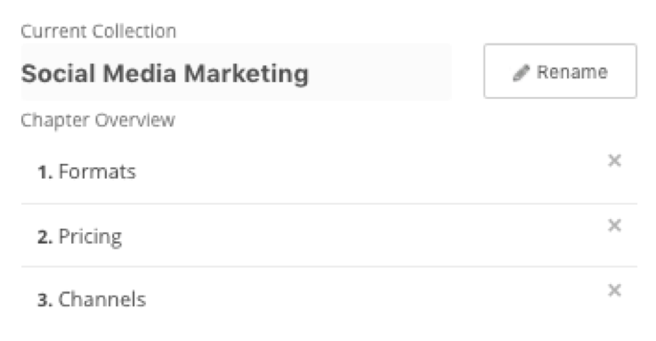Click the word Social in the collection title

[x=58, y=73]
